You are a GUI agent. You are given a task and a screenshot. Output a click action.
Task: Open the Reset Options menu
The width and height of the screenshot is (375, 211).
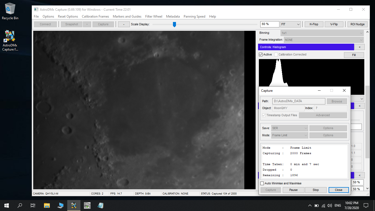68,16
